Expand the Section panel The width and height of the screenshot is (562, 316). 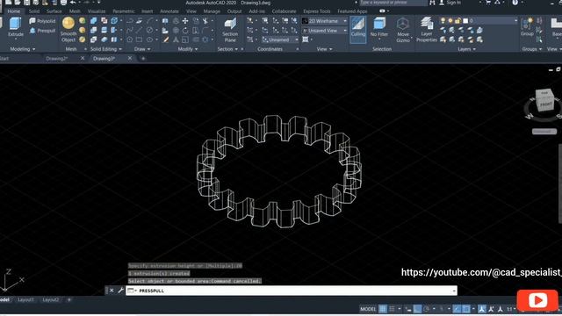[x=227, y=49]
